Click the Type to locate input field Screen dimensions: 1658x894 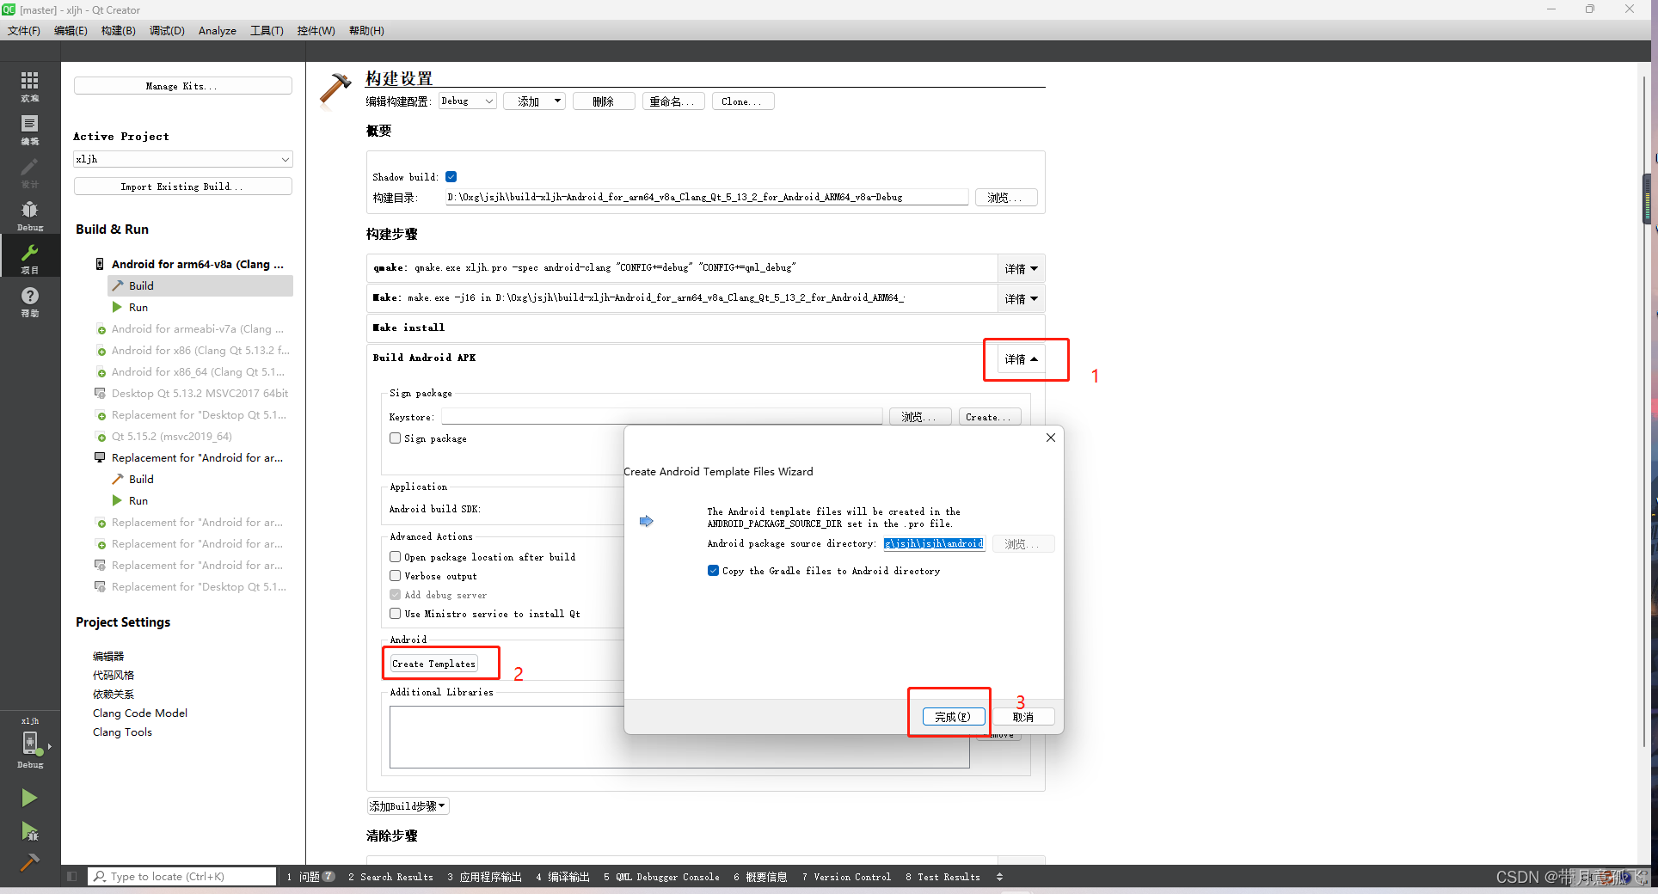click(x=182, y=877)
